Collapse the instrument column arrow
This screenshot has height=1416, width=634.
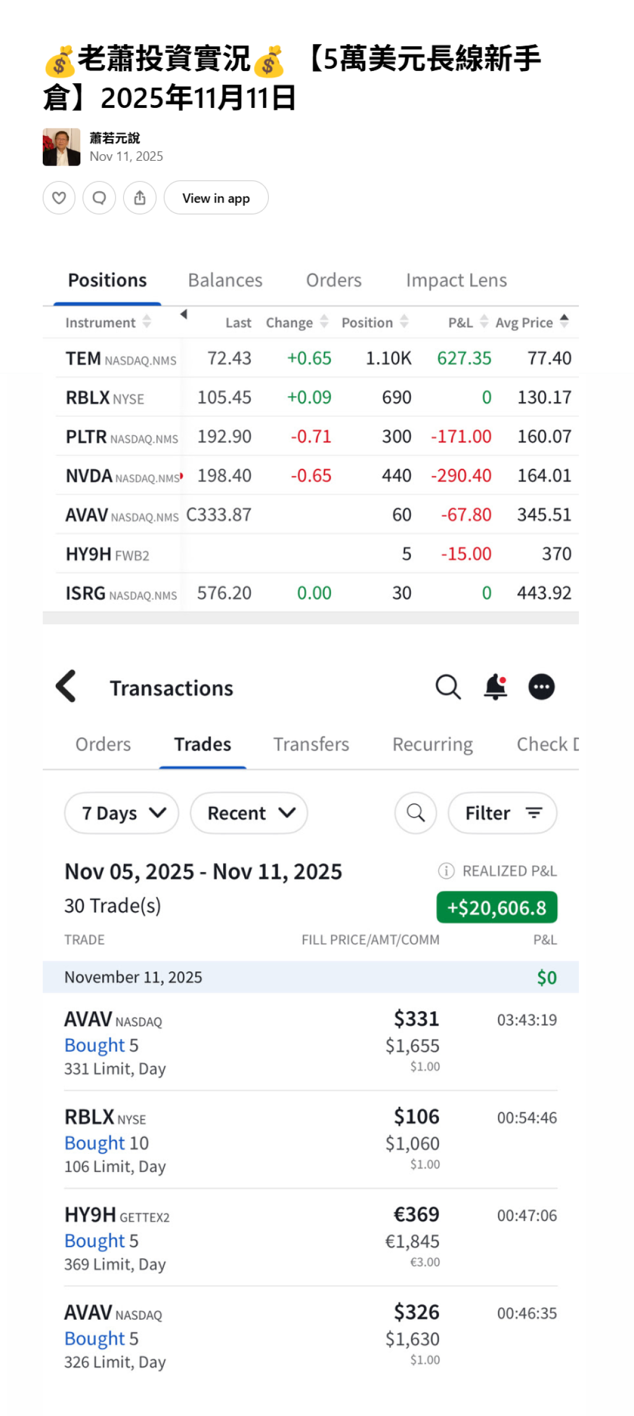(x=184, y=315)
